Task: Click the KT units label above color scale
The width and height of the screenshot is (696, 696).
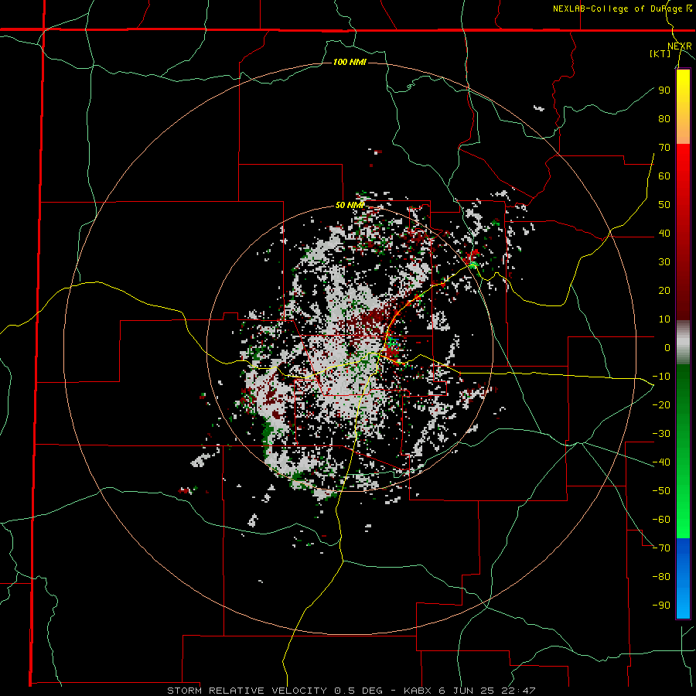Action: pos(660,53)
